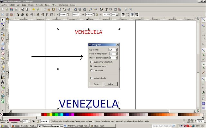Increase the opacity O spinner

click(29, 120)
